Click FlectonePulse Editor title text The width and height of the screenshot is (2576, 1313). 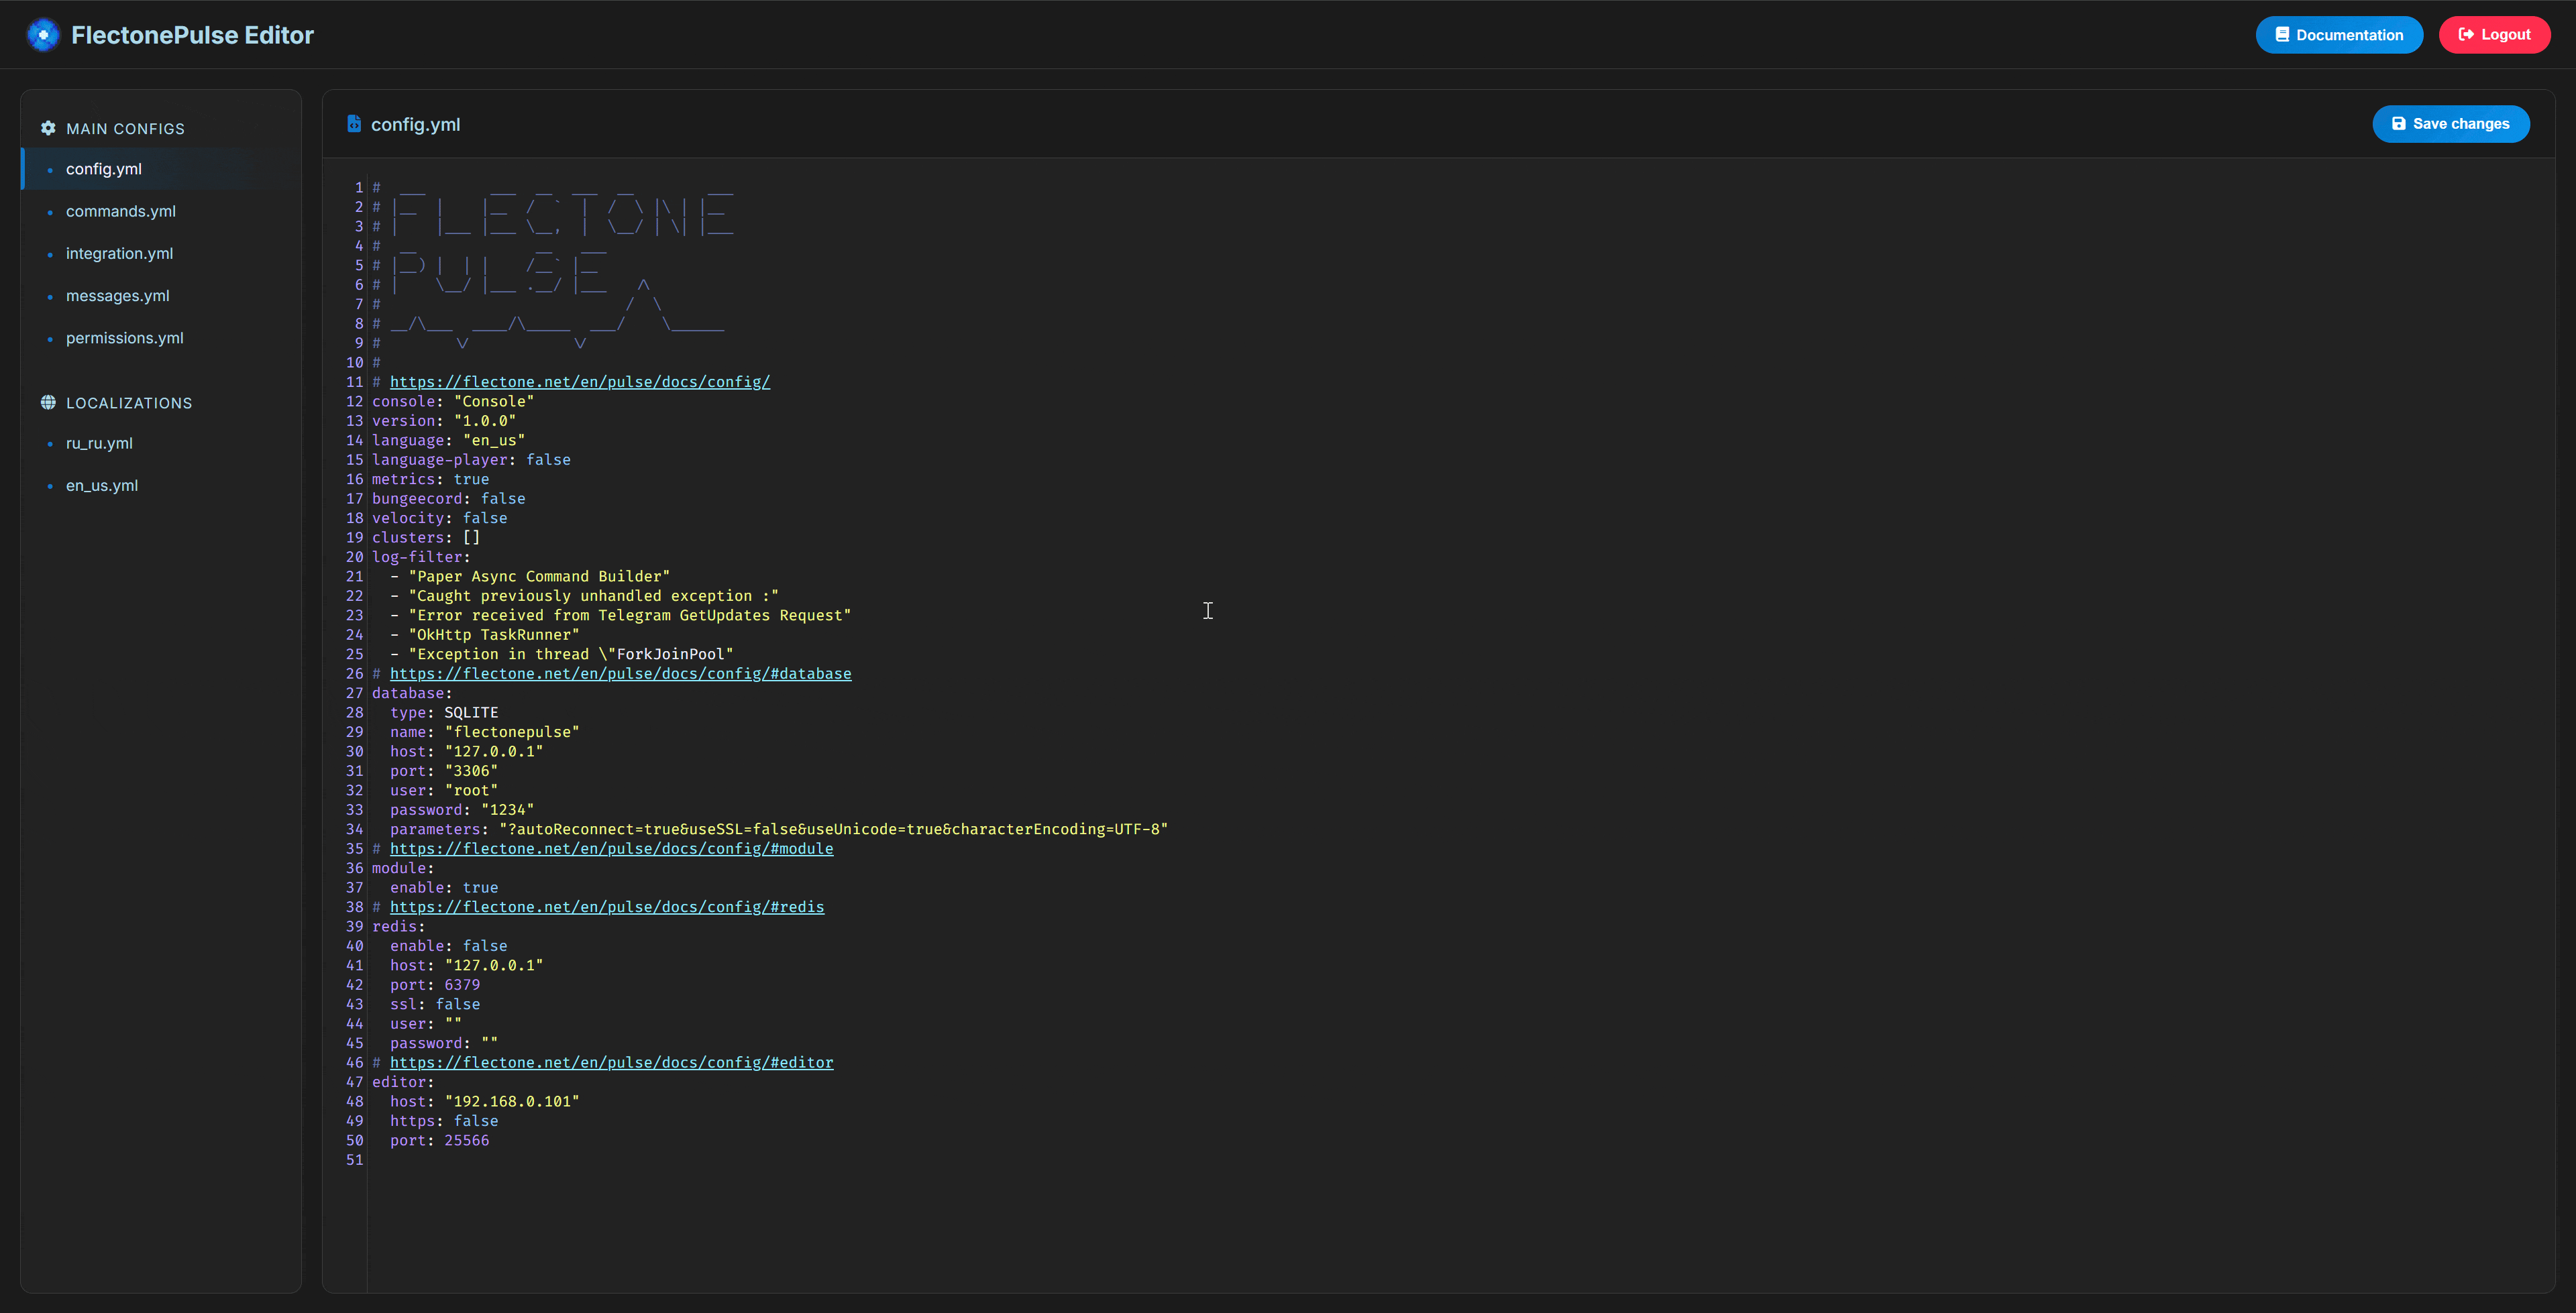pyautogui.click(x=192, y=35)
